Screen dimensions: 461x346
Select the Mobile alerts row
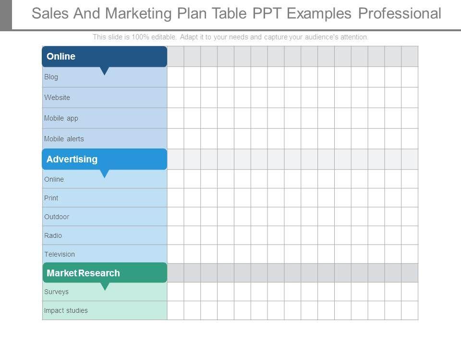click(x=64, y=139)
